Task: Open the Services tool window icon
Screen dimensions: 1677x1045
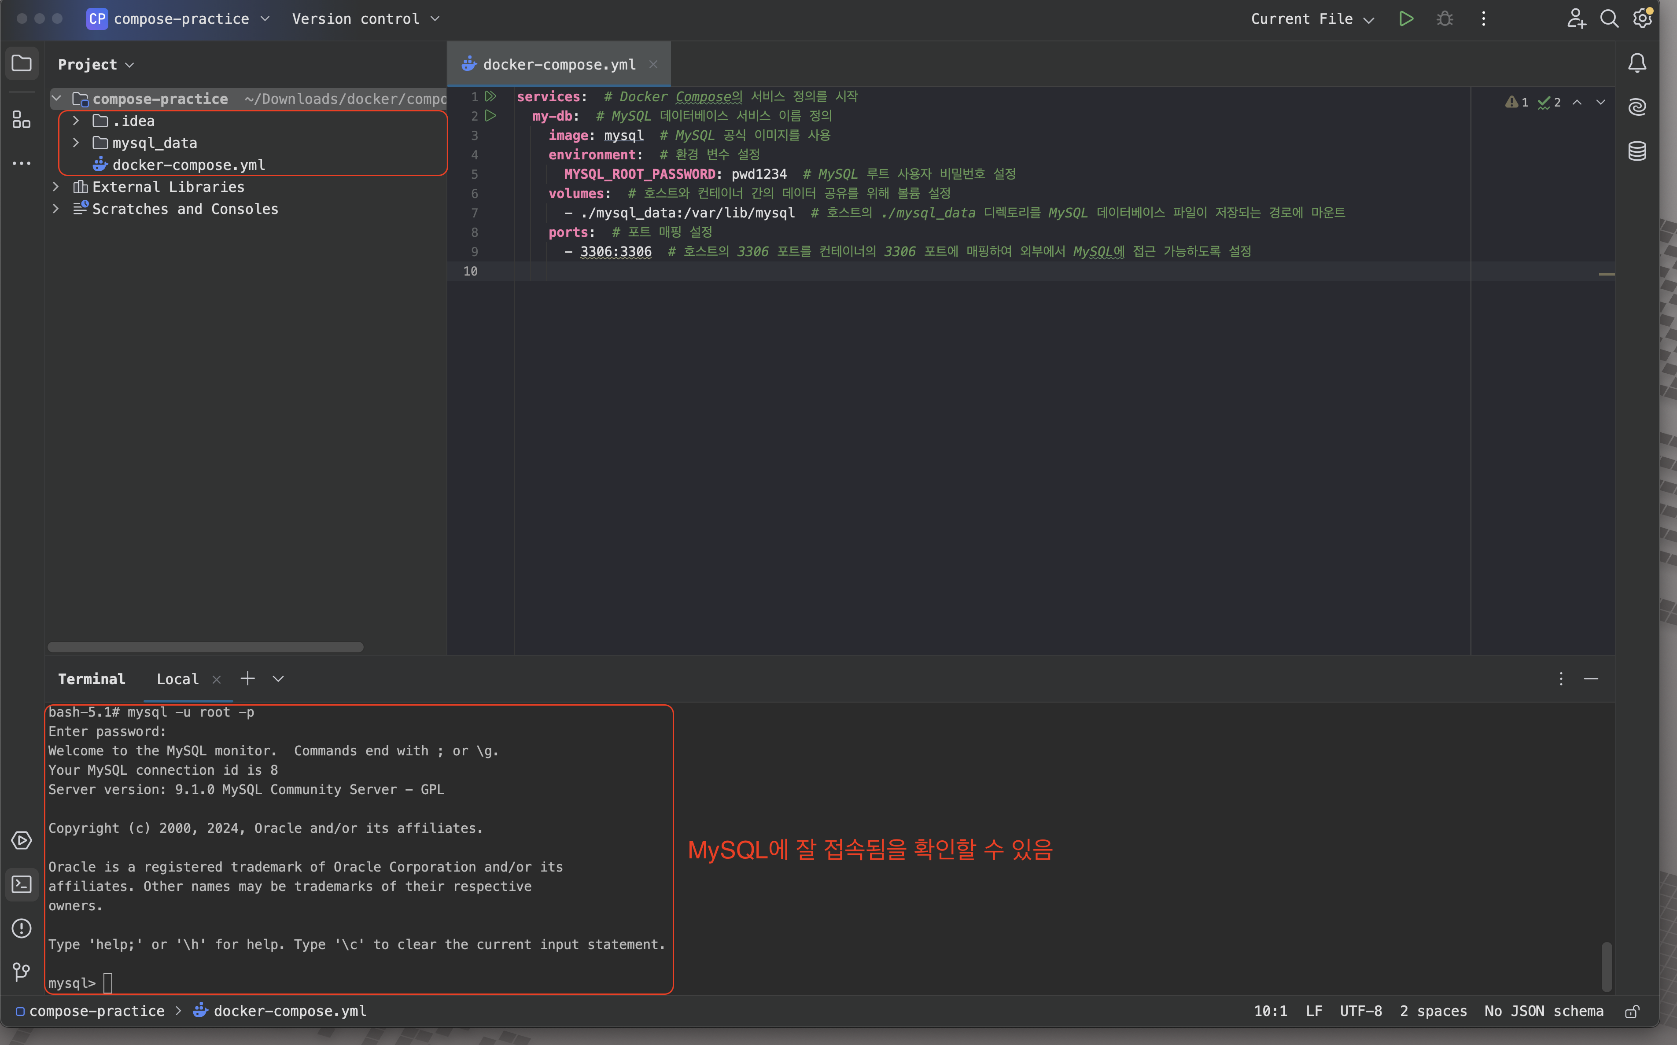Action: pyautogui.click(x=22, y=840)
